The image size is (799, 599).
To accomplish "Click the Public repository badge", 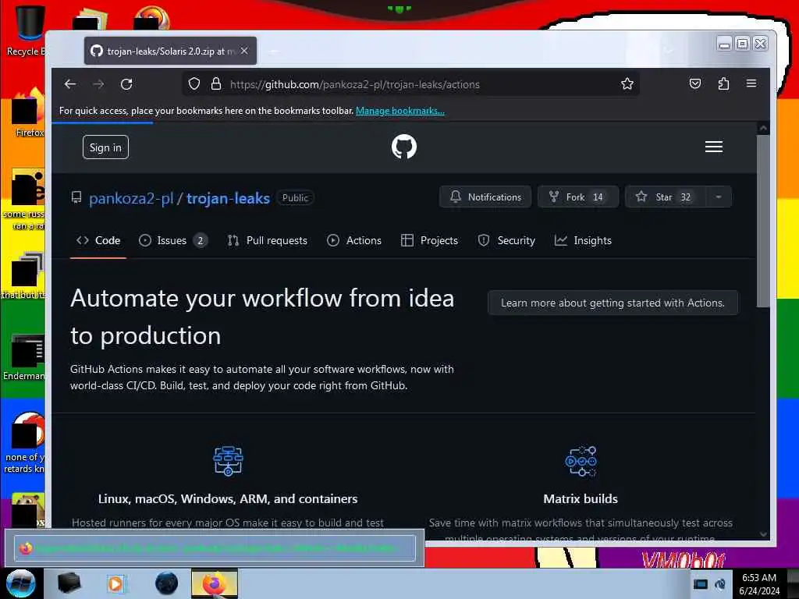I will (x=295, y=197).
